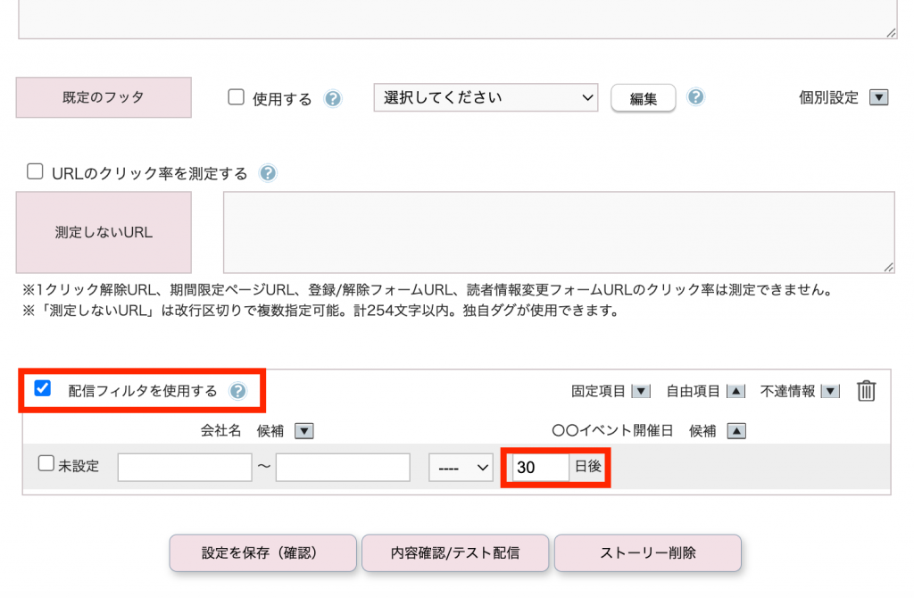
Task: Click the 日後 number field containing 30
Action: pos(540,468)
